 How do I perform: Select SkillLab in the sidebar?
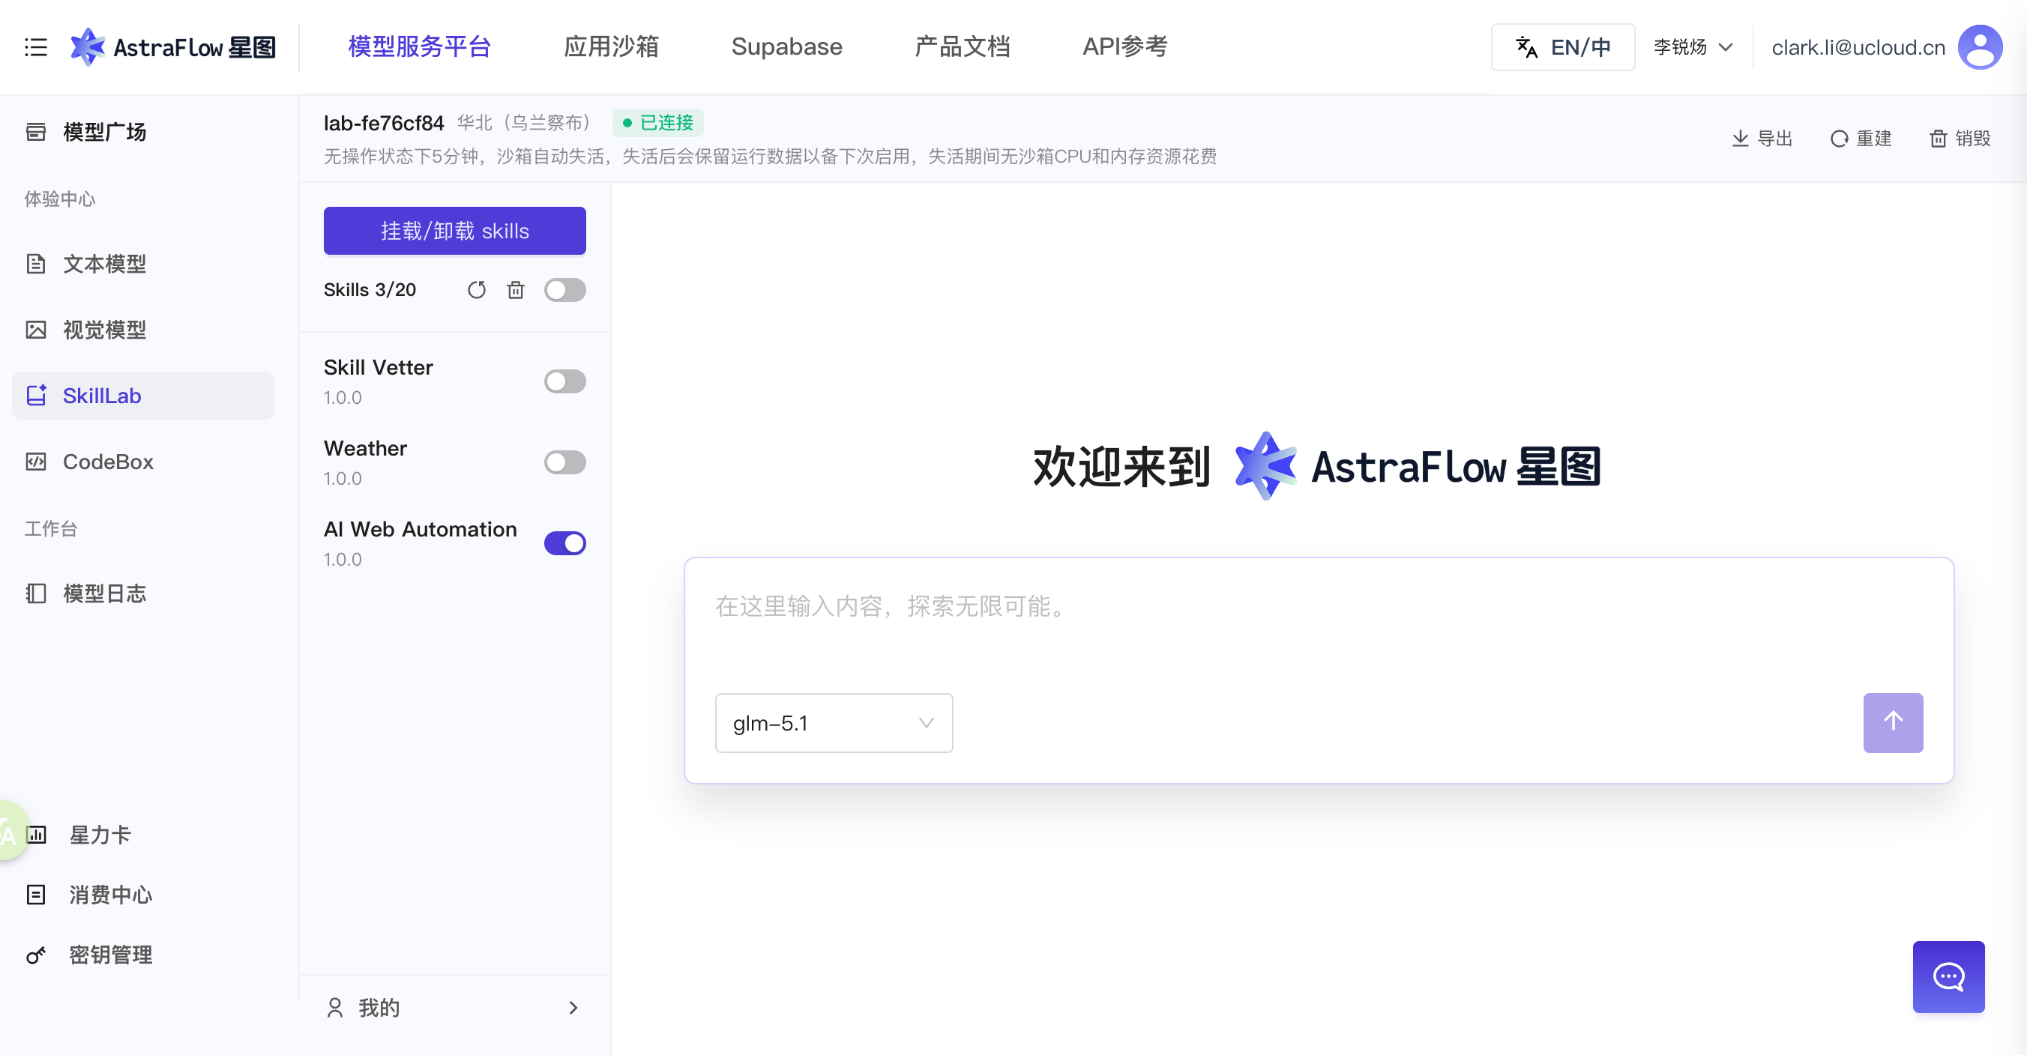click(x=143, y=396)
